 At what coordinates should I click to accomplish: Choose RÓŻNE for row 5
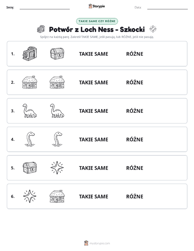135,168
